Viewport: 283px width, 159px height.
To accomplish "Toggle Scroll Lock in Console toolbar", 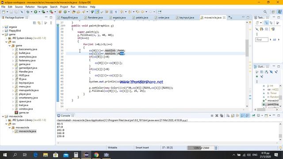I will tap(233, 116).
